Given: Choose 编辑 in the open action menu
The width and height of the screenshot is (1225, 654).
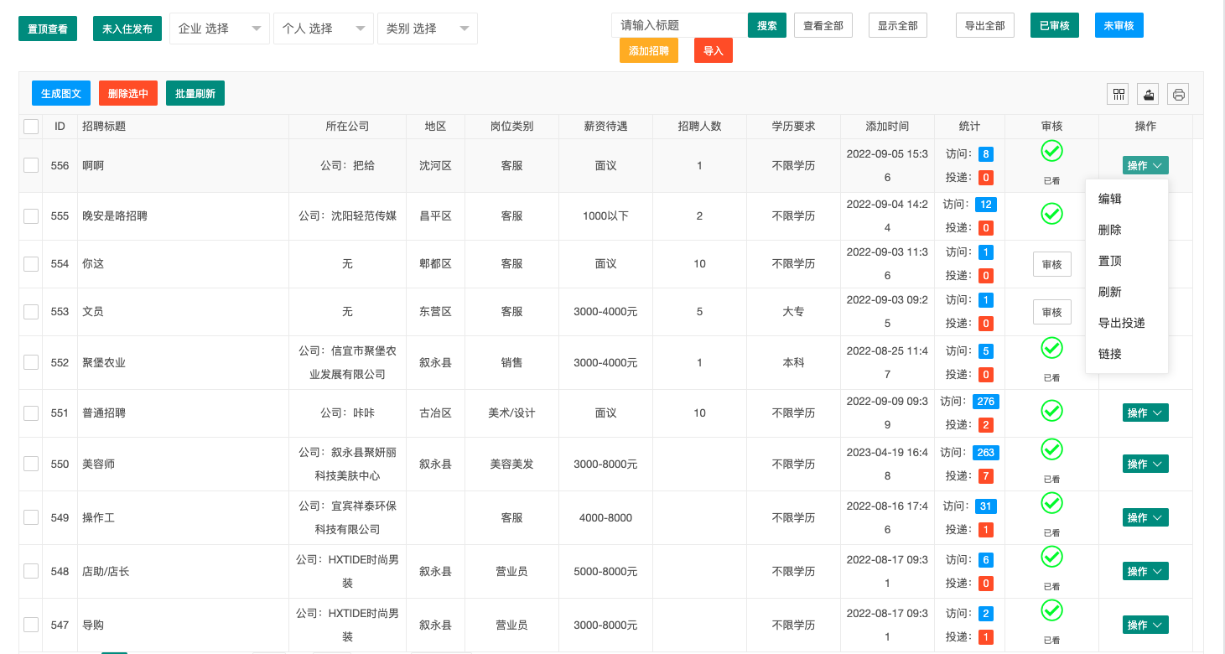Looking at the screenshot, I should (x=1127, y=199).
